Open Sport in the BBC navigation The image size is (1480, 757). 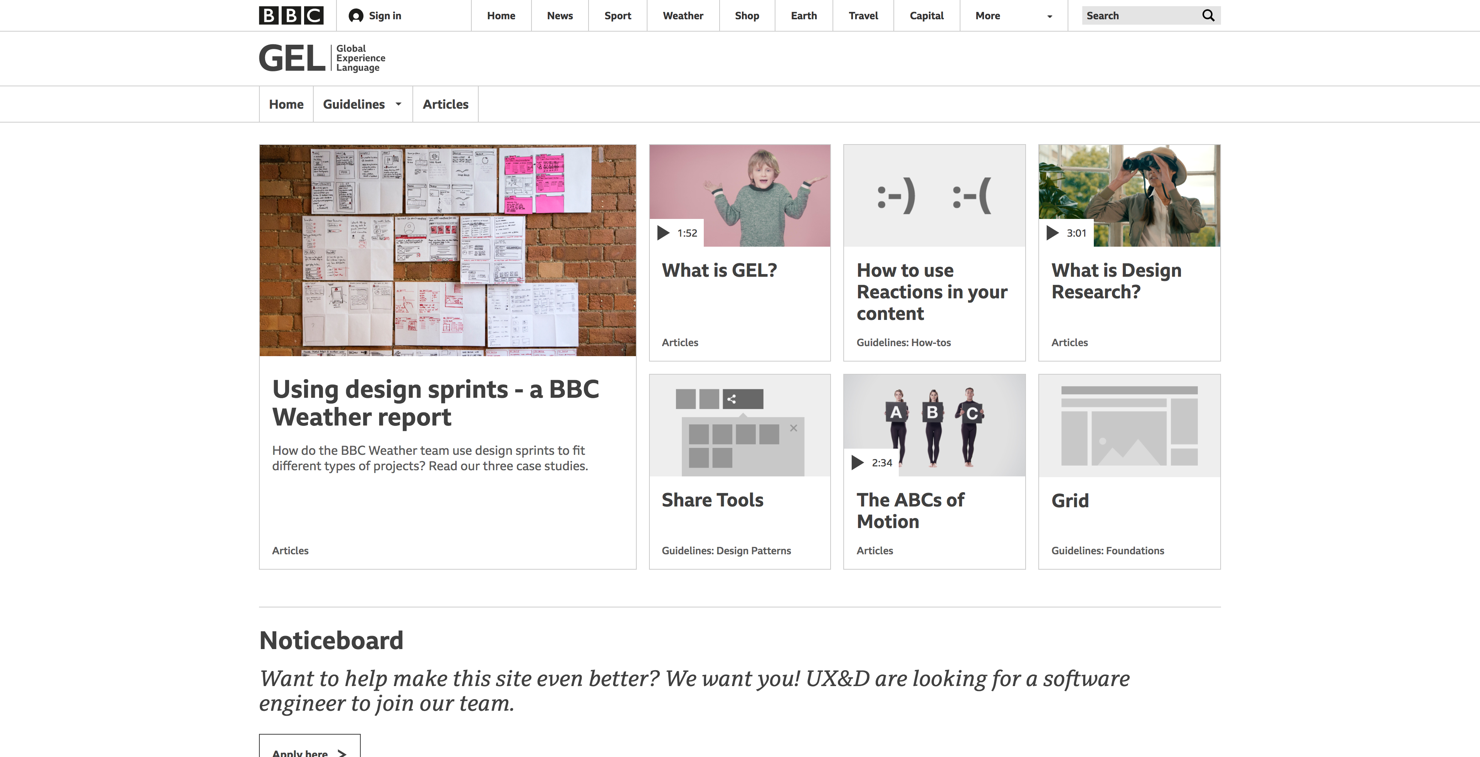[617, 15]
